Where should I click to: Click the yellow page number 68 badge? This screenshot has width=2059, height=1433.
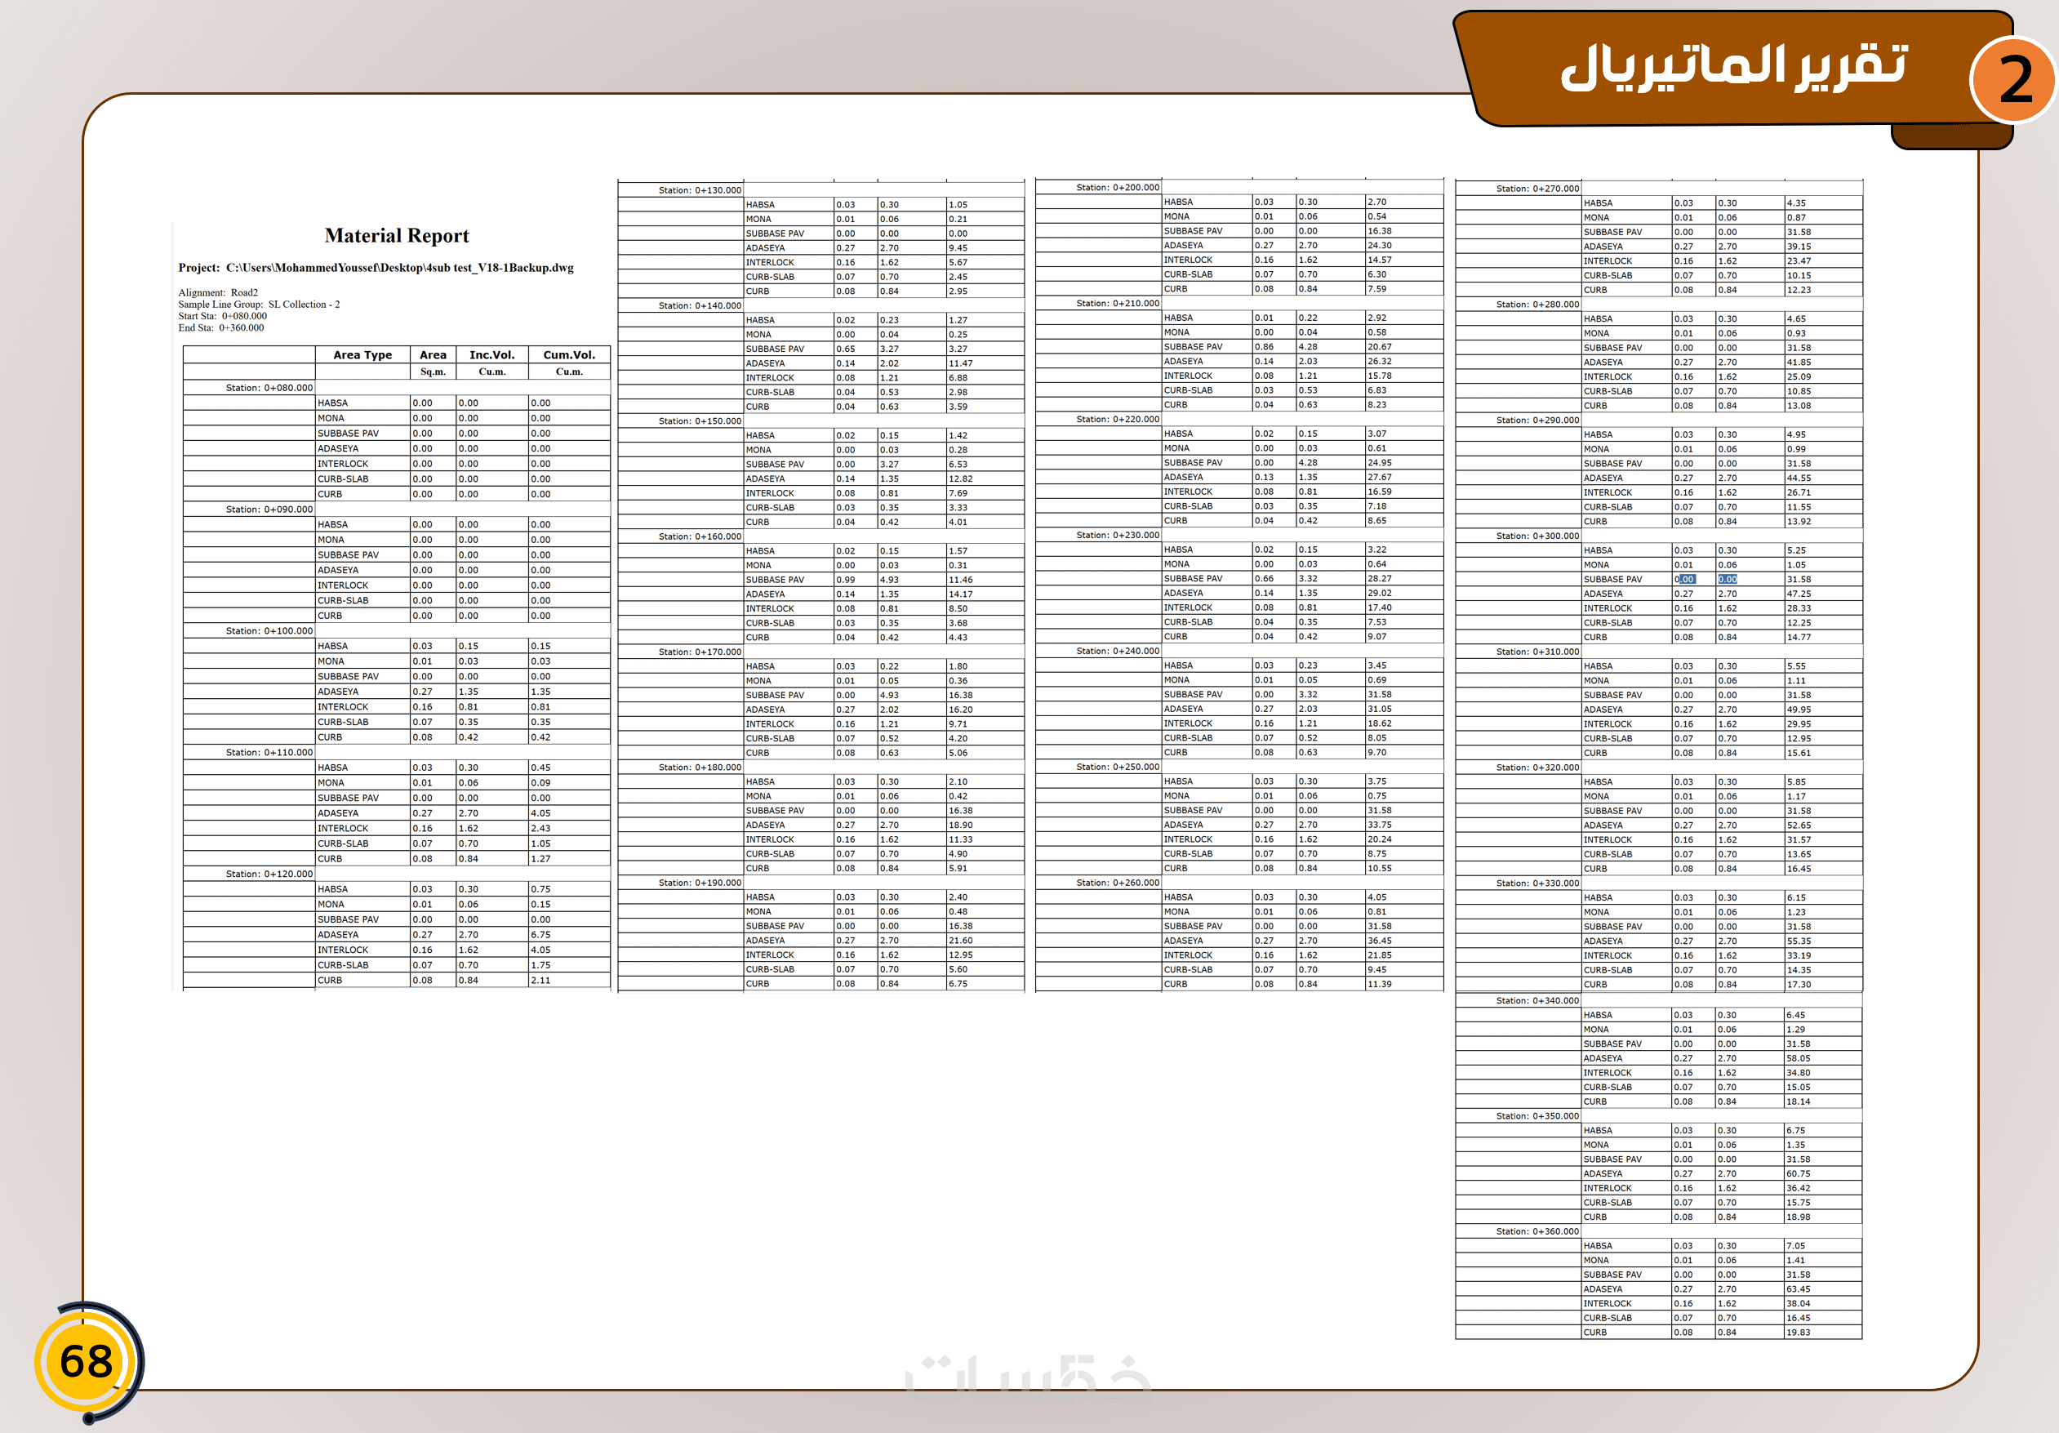pos(85,1361)
